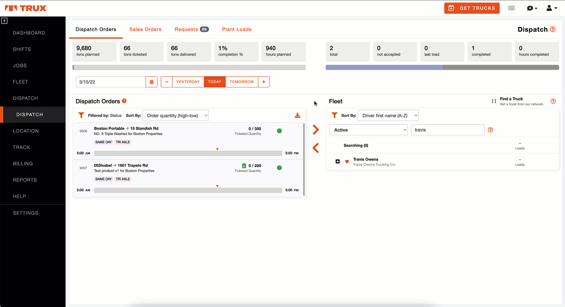Viewport: 565px width, 307px height.
Task: Open the messages card icon in header
Action: point(511,8)
